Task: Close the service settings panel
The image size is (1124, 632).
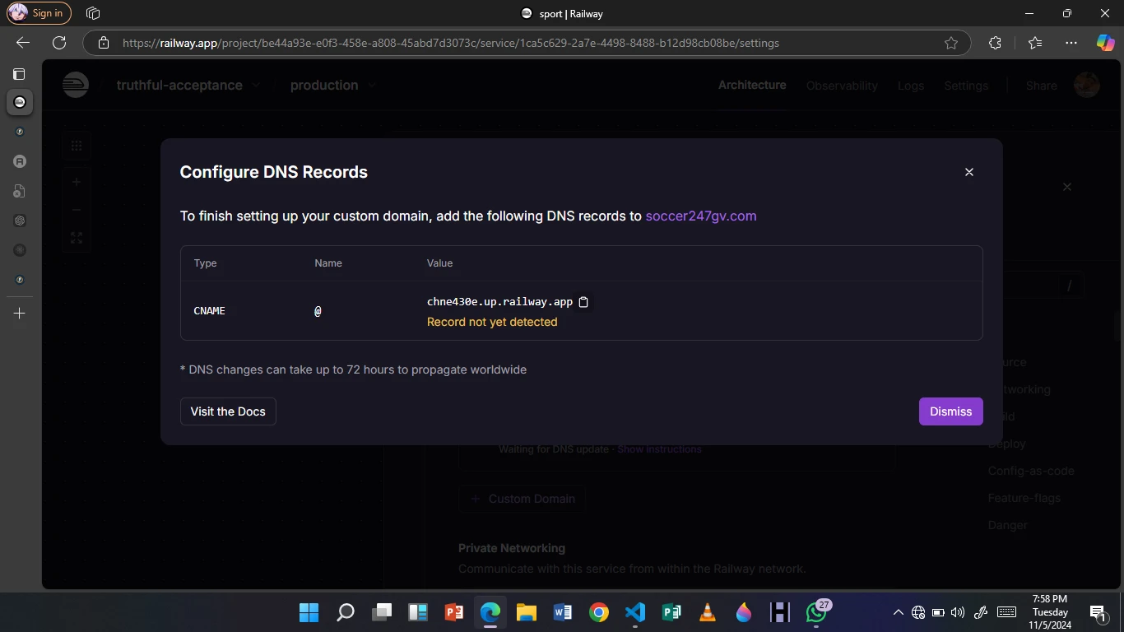Action: (1067, 187)
